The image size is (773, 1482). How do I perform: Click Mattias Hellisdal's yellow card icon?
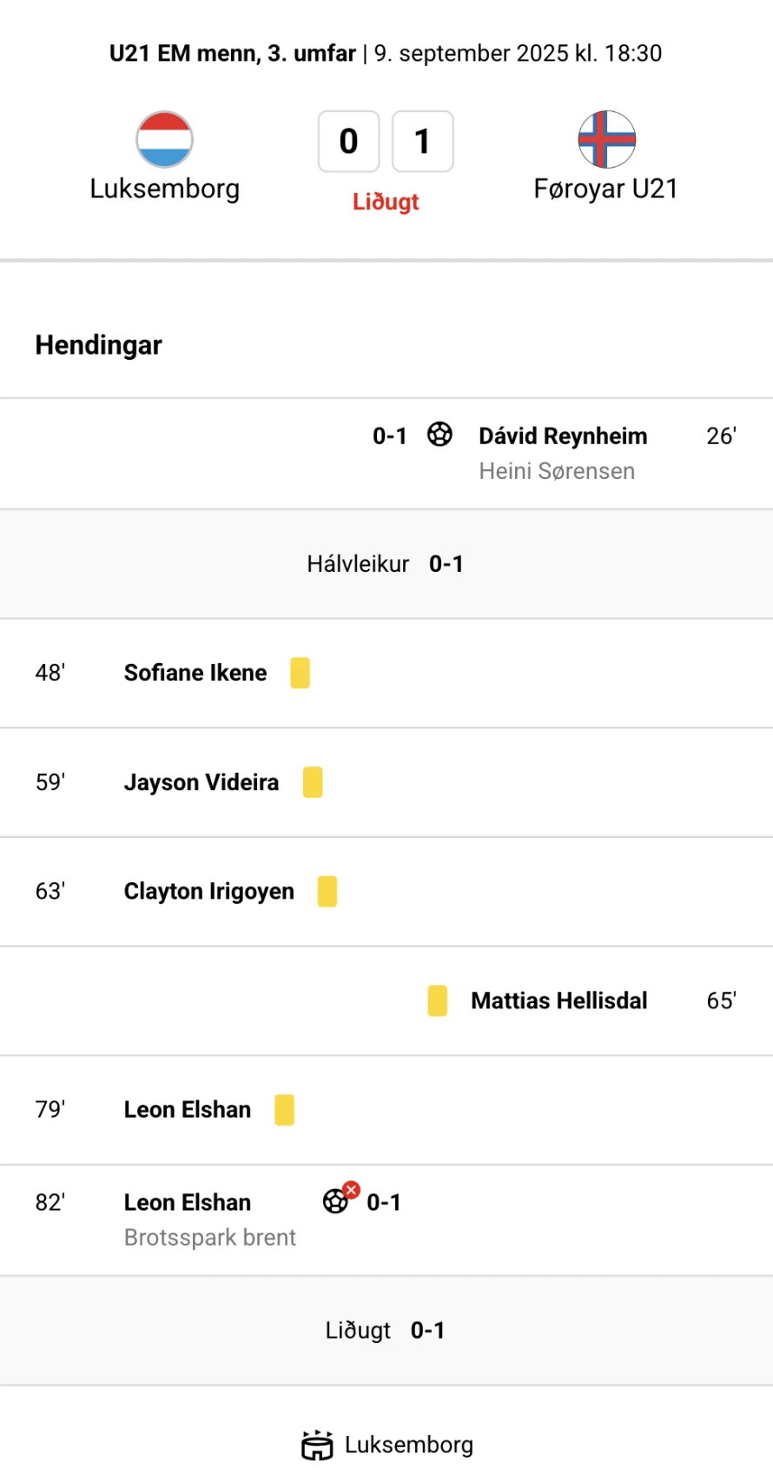438,1000
